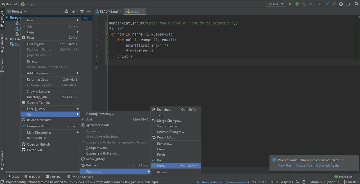360x184 pixels.
Task: Click the blue info icon in the notification
Action: 274,160
